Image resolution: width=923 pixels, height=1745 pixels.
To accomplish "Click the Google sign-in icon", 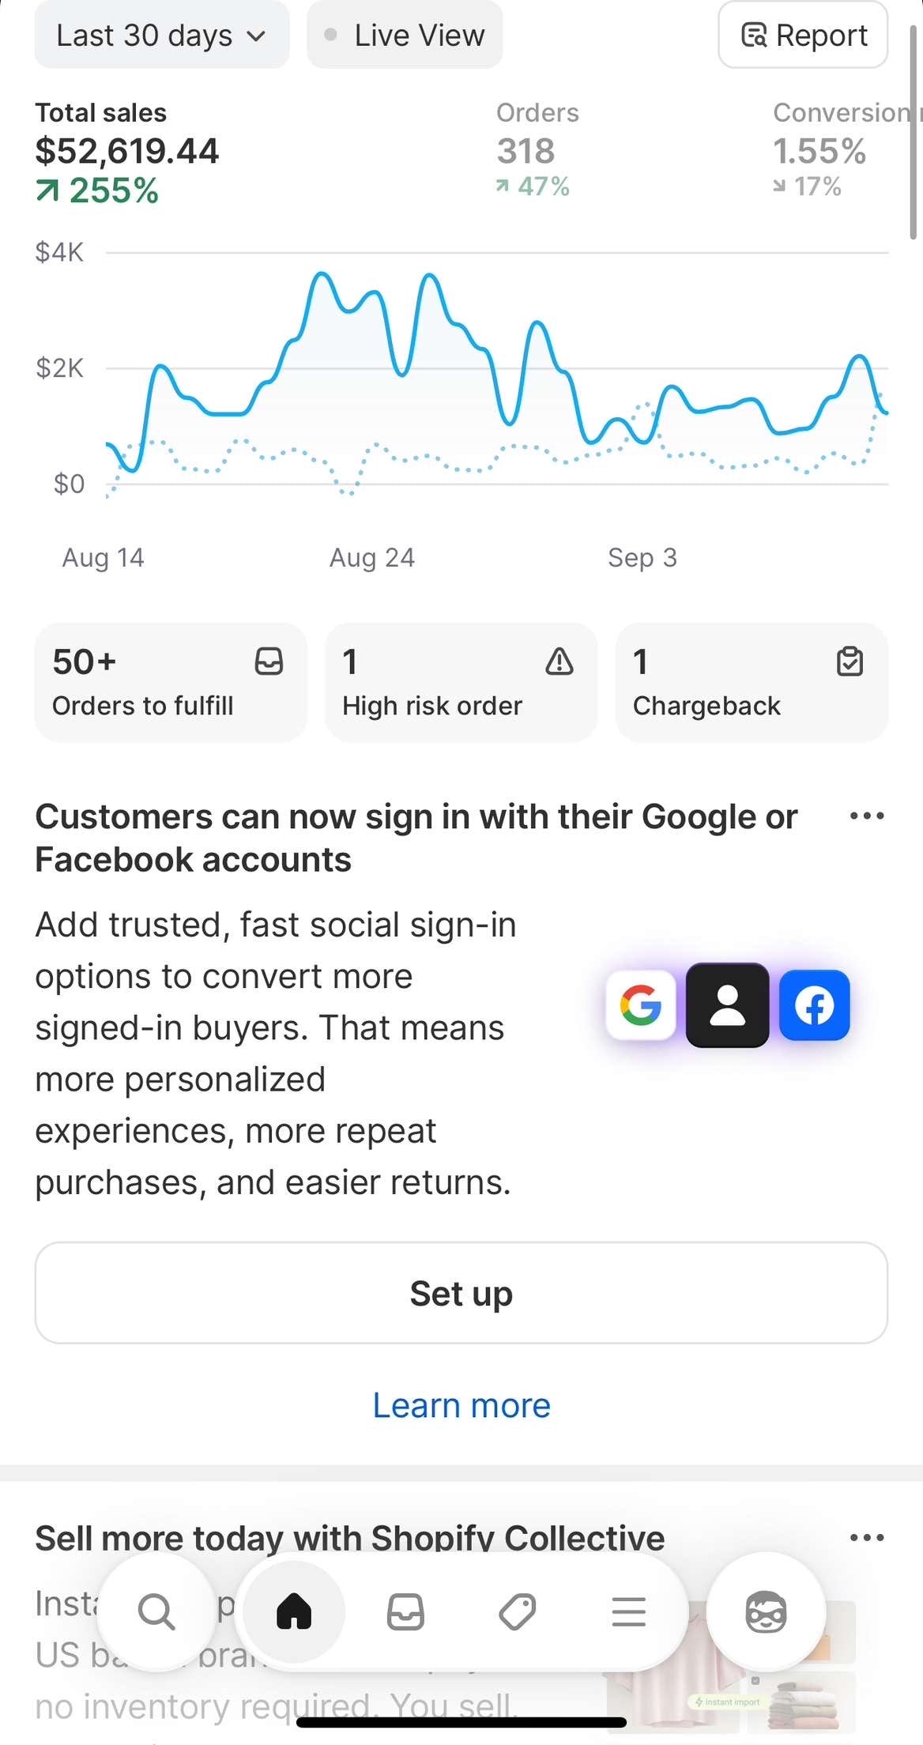I will 641,1005.
